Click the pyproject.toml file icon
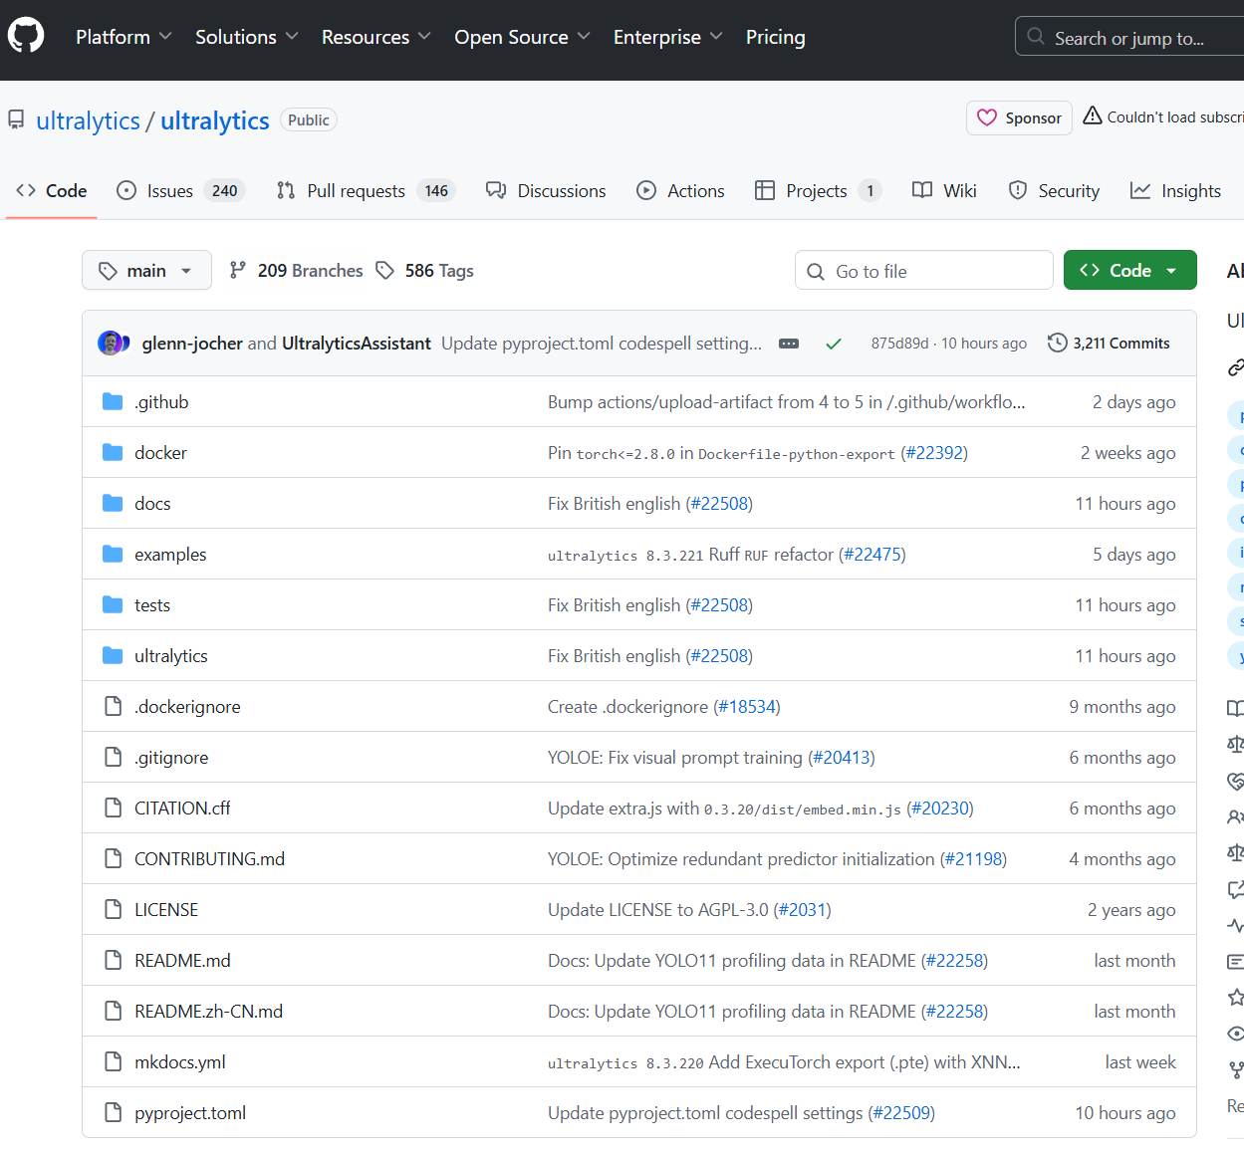The width and height of the screenshot is (1244, 1157). 114,1112
